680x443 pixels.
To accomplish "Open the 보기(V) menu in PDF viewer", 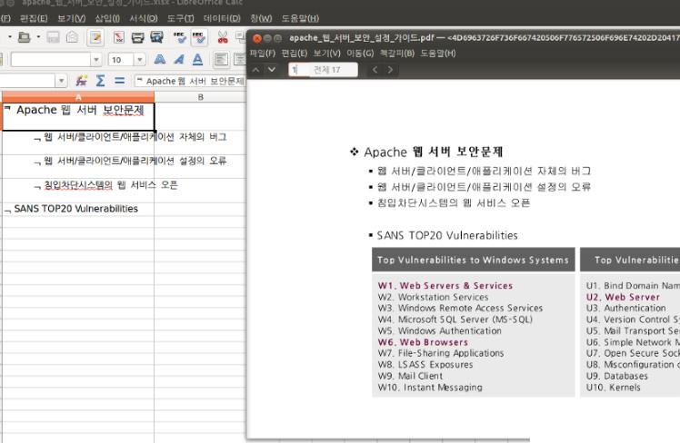I will pyautogui.click(x=327, y=54).
